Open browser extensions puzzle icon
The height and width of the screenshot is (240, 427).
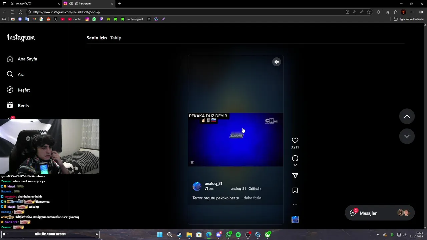click(x=378, y=12)
